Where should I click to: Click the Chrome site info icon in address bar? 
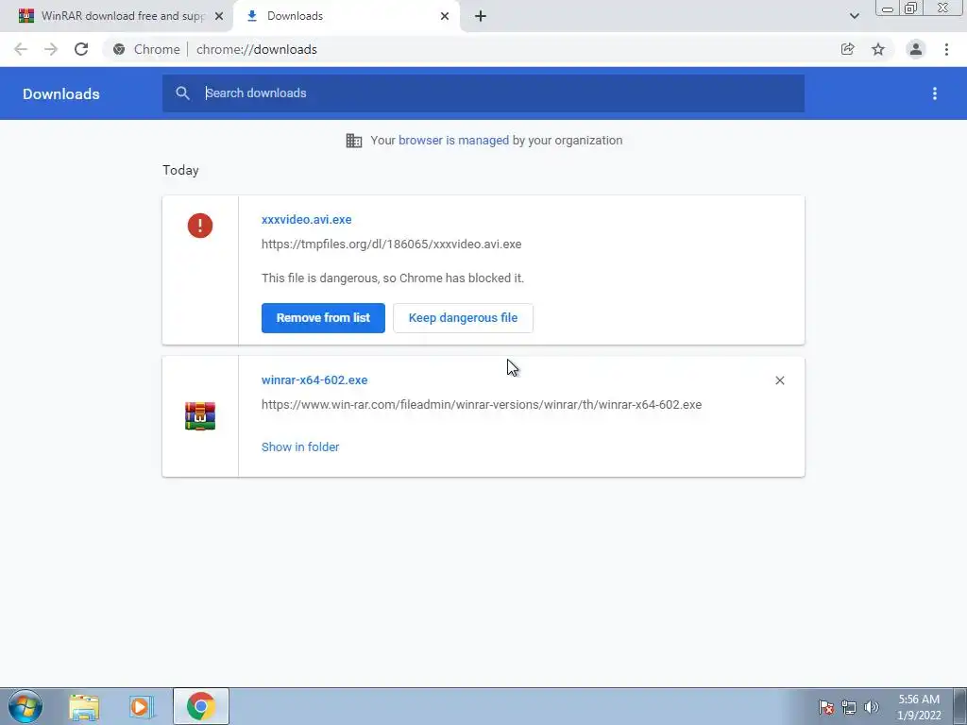119,49
